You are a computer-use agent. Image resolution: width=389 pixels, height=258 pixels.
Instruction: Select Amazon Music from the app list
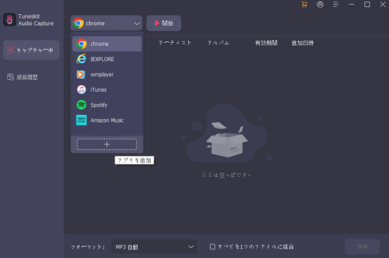point(107,121)
